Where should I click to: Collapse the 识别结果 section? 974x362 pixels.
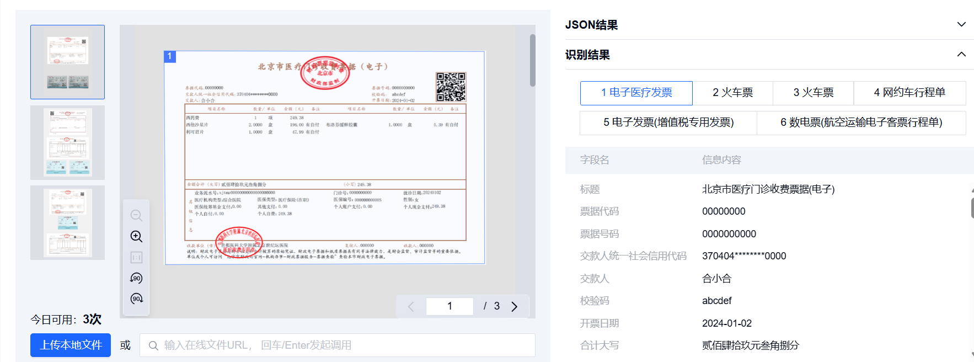click(x=961, y=54)
